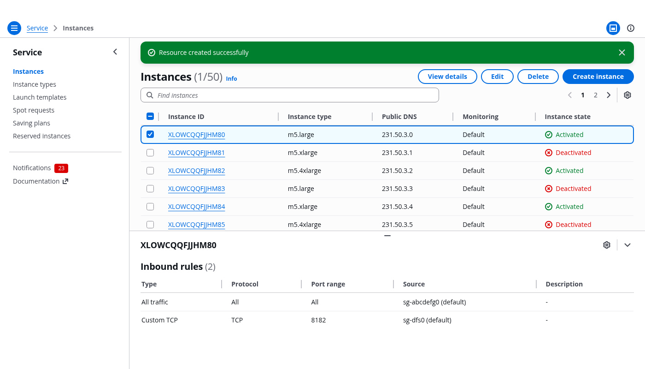
Task: Uncheck the XLOWCQQFJJHM80 row checkbox
Action: (x=150, y=135)
